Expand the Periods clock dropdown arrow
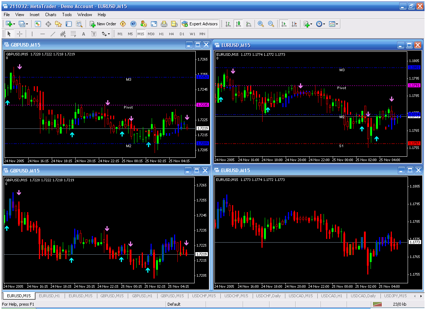This screenshot has width=426, height=309. point(324,24)
